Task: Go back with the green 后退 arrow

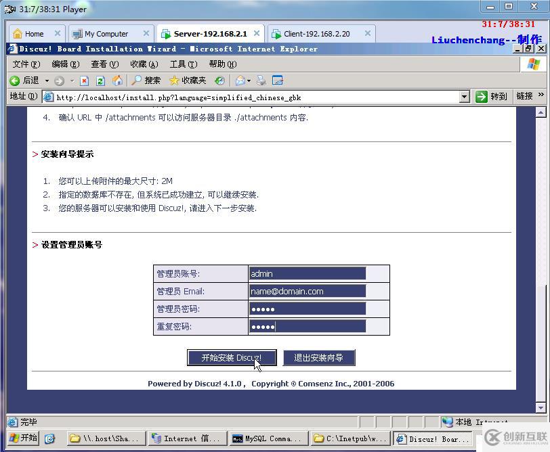Action: pyautogui.click(x=24, y=81)
